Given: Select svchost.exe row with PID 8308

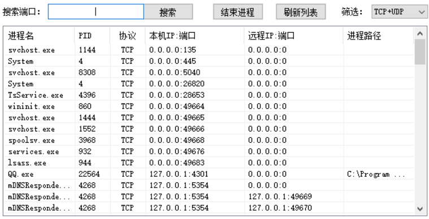Looking at the screenshot, I should click(209, 72).
